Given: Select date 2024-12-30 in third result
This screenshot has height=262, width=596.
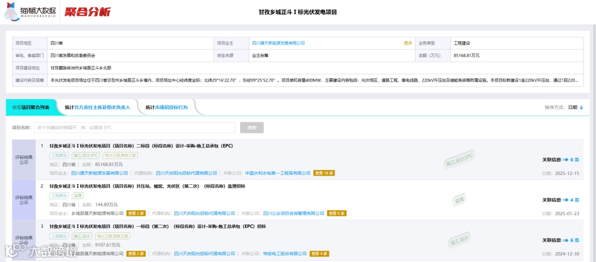Looking at the screenshot, I should (x=566, y=254).
